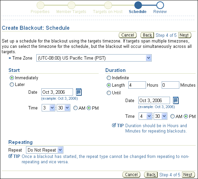
Task: Open the Time Zone dropdown
Action: click(94, 58)
